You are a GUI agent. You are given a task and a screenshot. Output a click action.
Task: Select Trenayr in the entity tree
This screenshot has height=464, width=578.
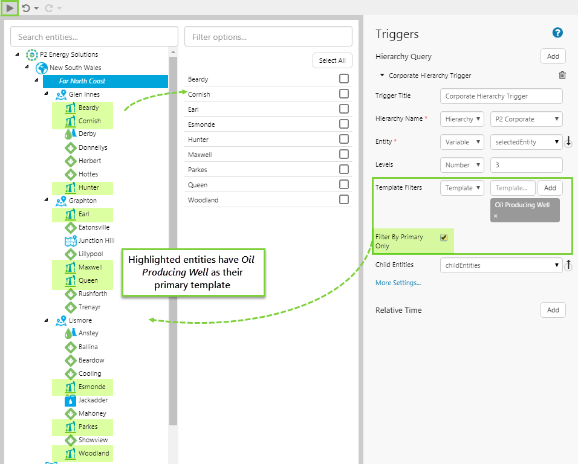(x=89, y=307)
